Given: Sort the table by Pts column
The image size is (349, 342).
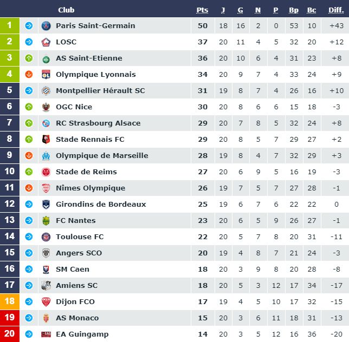Looking at the screenshot, I should 202,10.
